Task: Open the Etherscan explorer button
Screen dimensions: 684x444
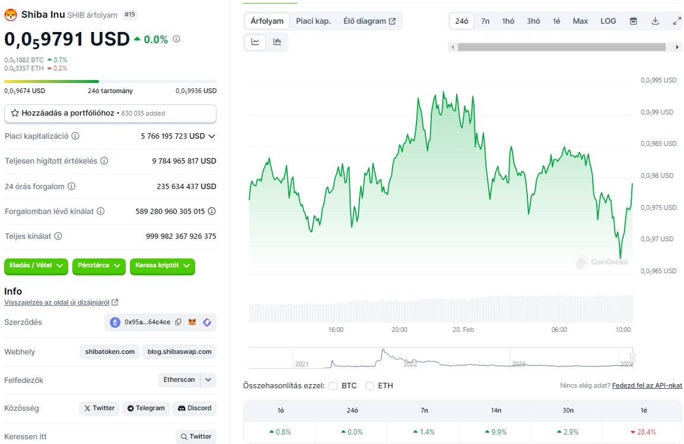Action: pyautogui.click(x=179, y=380)
